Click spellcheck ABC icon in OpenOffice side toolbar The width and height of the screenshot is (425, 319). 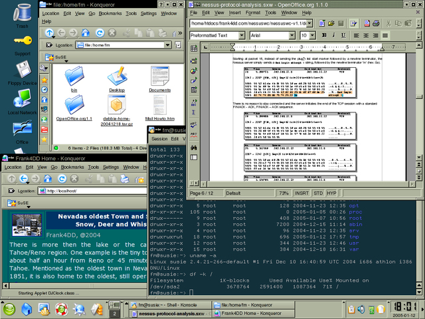click(x=194, y=124)
